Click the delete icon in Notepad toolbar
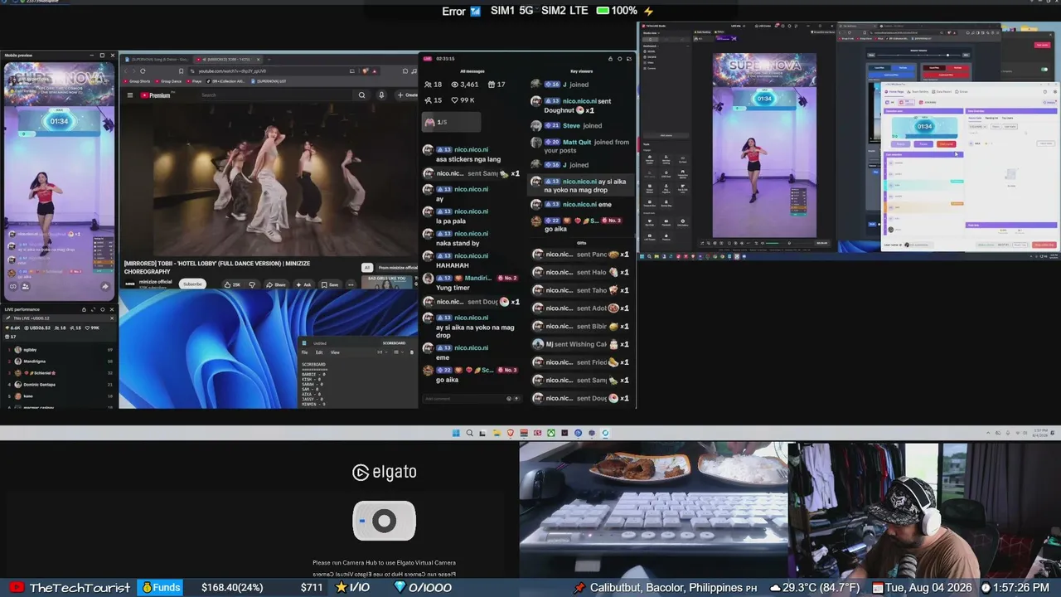The image size is (1061, 597). [412, 352]
